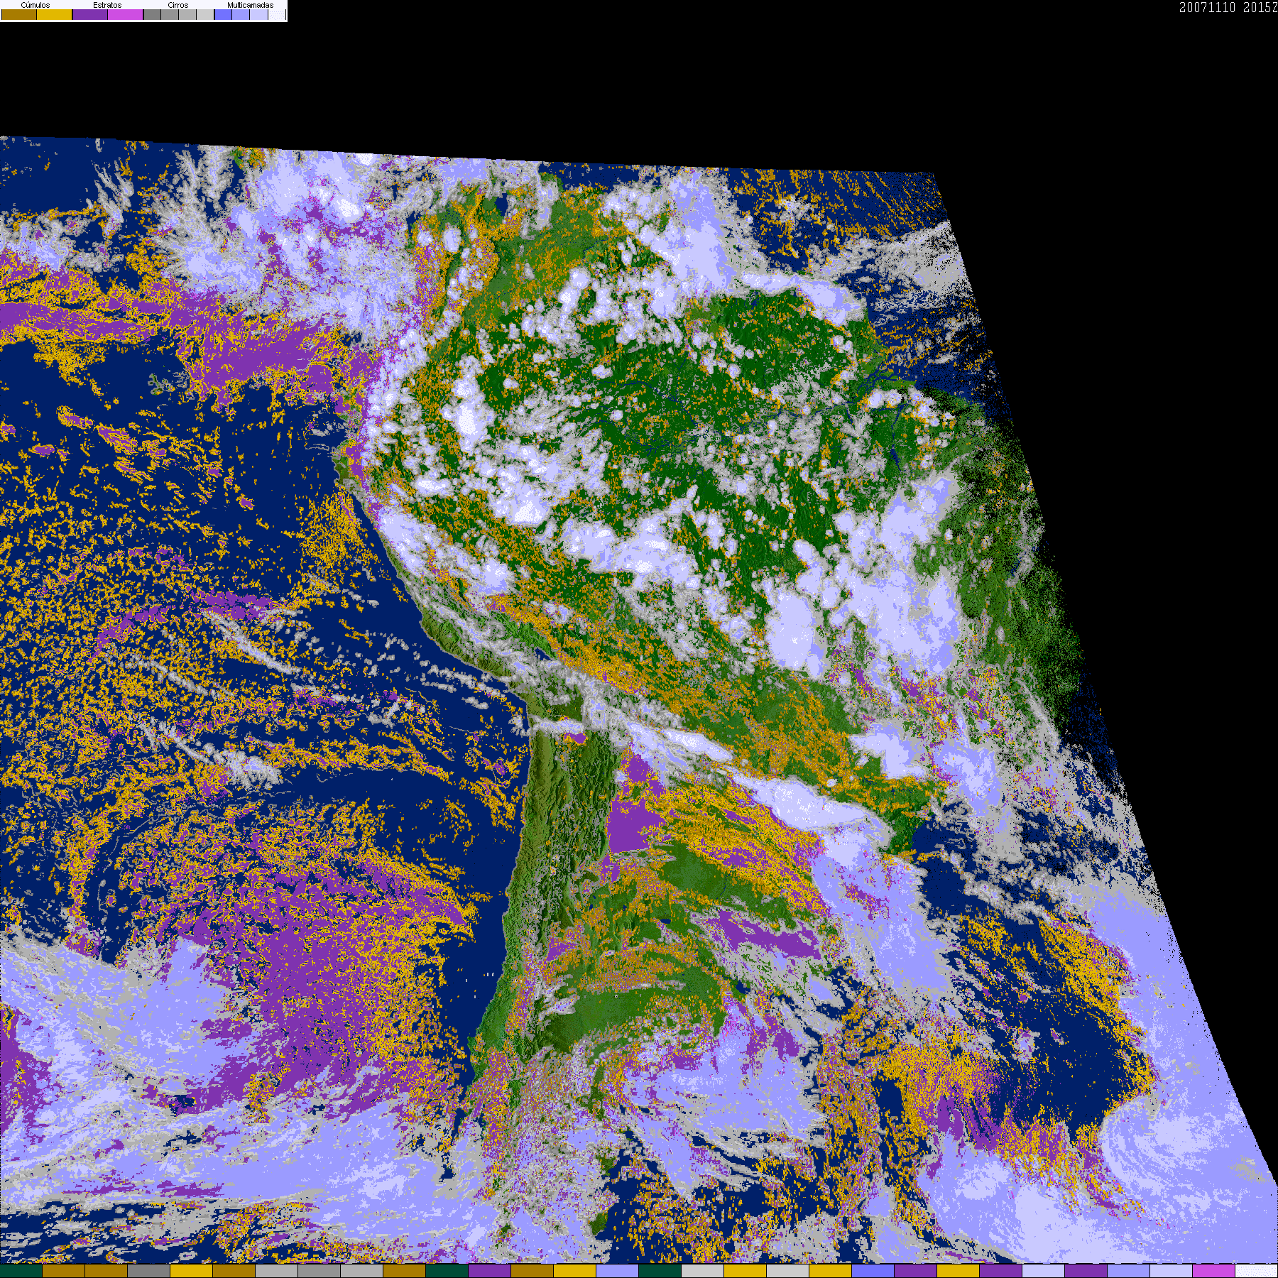Image resolution: width=1278 pixels, height=1278 pixels.
Task: Click the darkest gray Cirros legend swatch
Action: [x=152, y=15]
